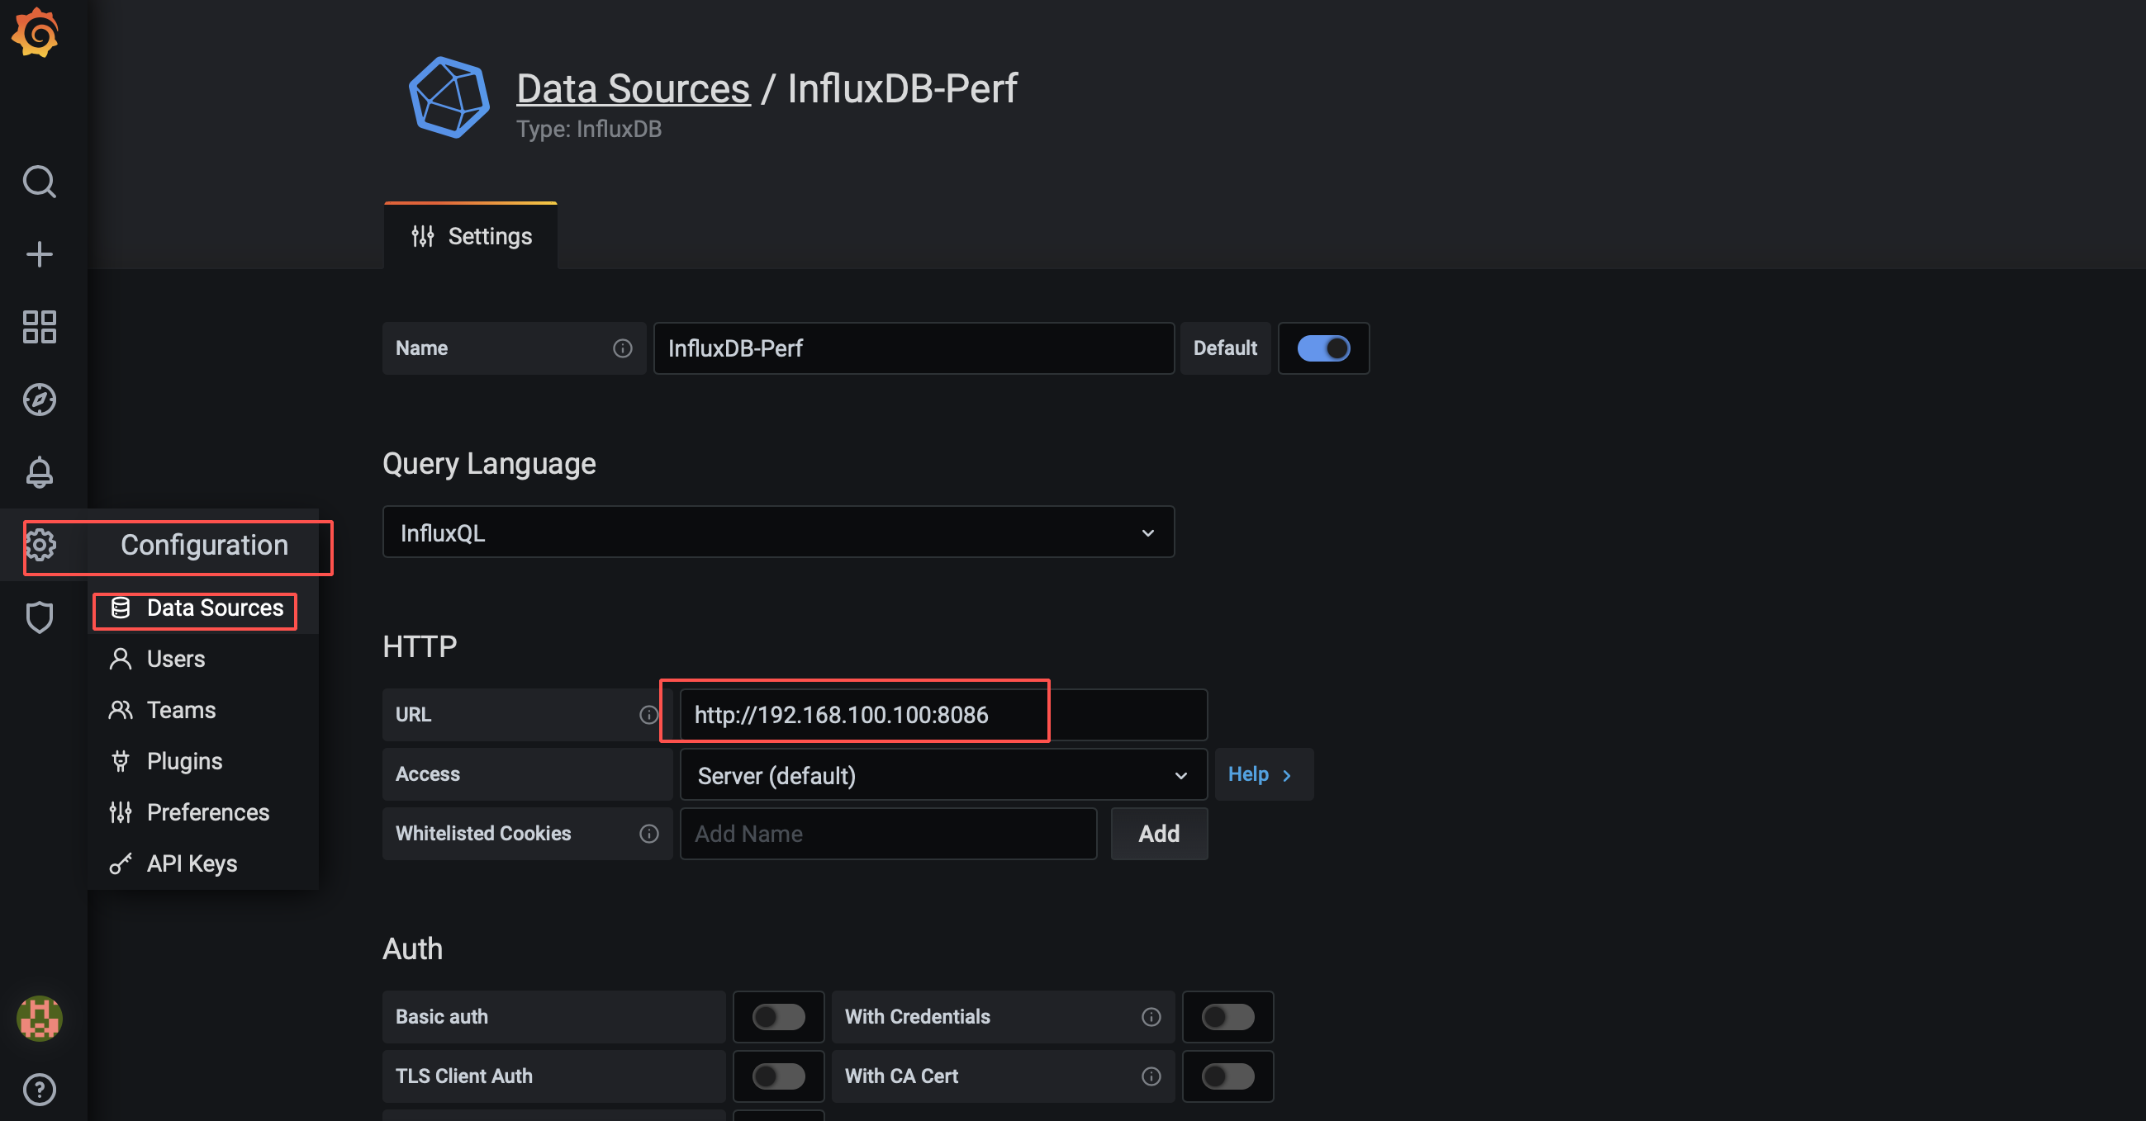Click the Name input field InfluxDB-Perf
This screenshot has width=2146, height=1121.
[x=914, y=348]
